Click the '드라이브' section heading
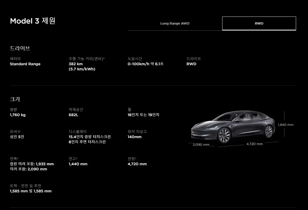 point(20,48)
